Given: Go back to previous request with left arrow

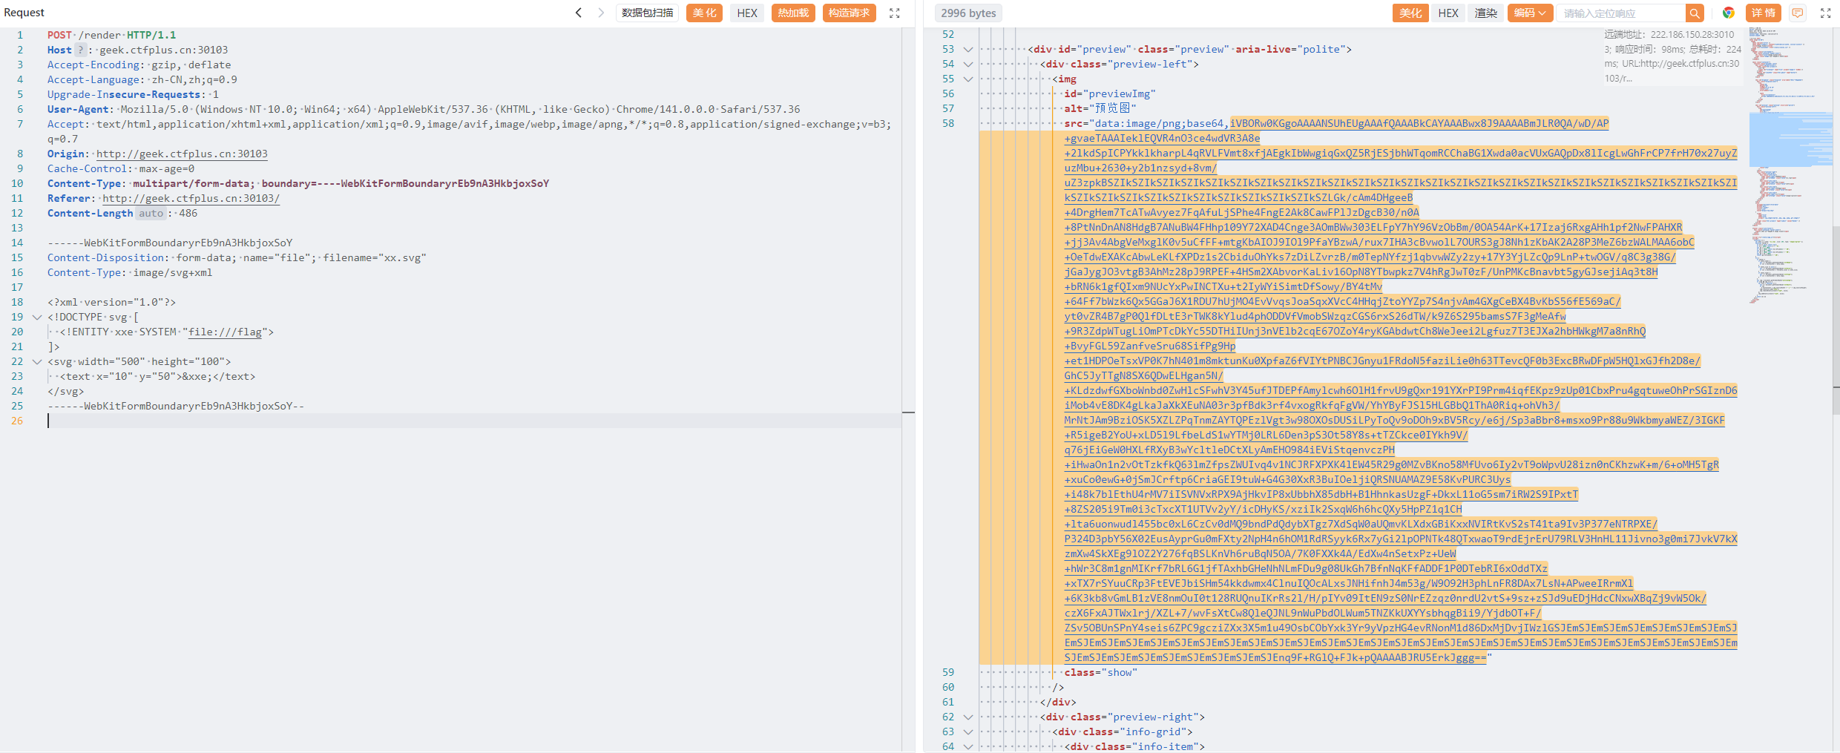Looking at the screenshot, I should (579, 13).
